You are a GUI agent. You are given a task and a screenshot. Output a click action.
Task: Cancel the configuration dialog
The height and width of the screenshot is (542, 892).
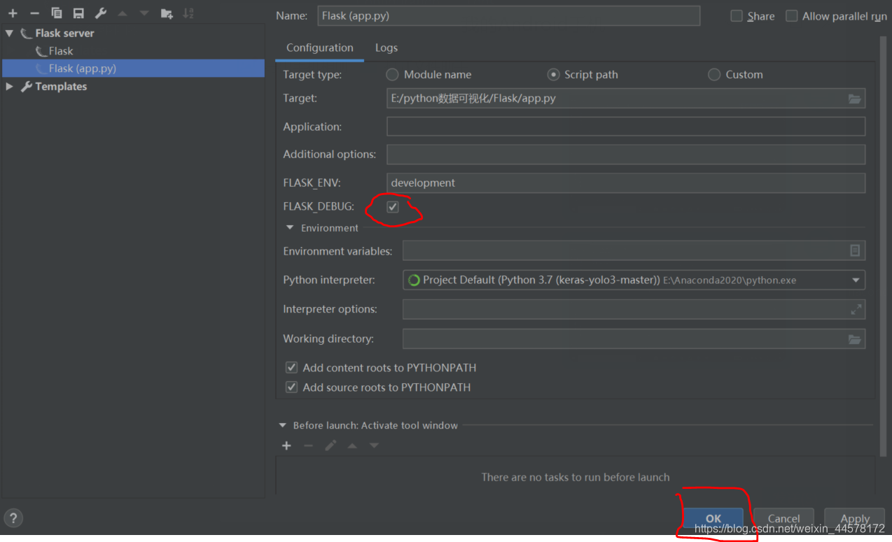point(783,519)
